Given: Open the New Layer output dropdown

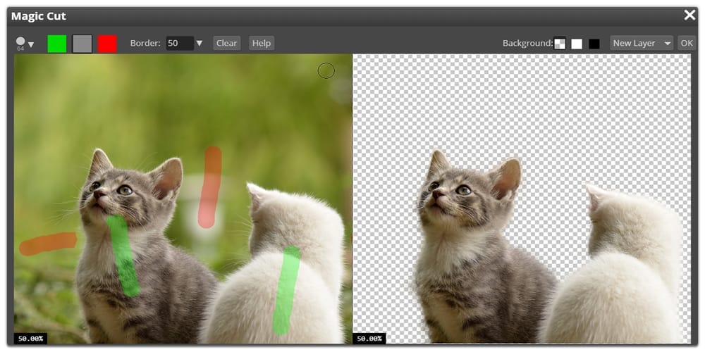Looking at the screenshot, I should pyautogui.click(x=642, y=43).
